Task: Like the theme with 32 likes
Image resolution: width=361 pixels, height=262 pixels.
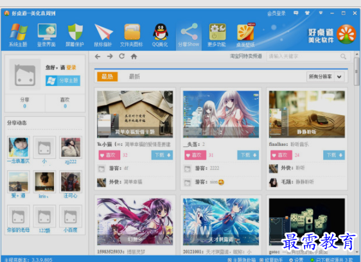Action: [110, 155]
